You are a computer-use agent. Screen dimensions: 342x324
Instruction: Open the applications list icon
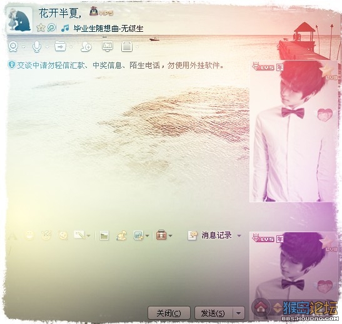(127, 46)
